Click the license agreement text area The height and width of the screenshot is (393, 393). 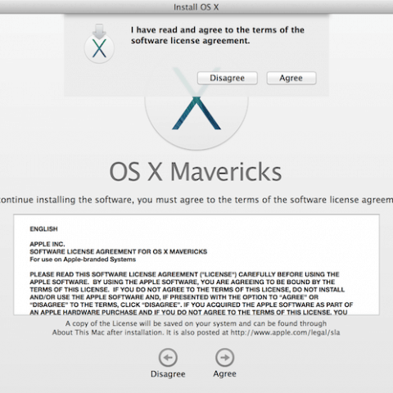pyautogui.click(x=196, y=264)
